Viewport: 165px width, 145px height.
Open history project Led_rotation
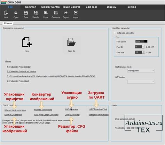[x=22, y=71]
